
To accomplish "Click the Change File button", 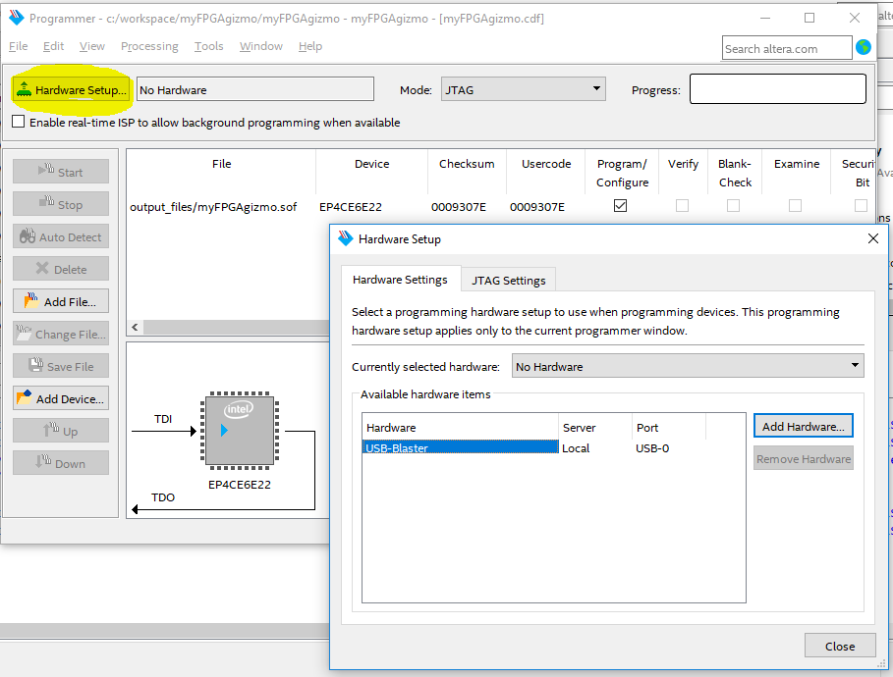I will pyautogui.click(x=61, y=334).
